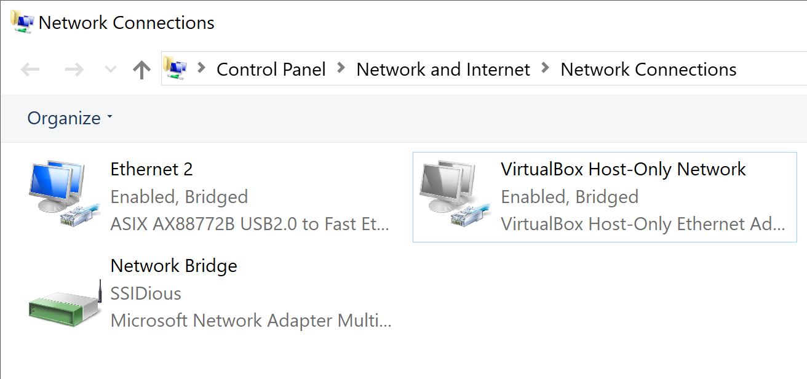Screen dimensions: 807x379
Task: Click the Network Connections title bar icon
Action: (x=22, y=22)
